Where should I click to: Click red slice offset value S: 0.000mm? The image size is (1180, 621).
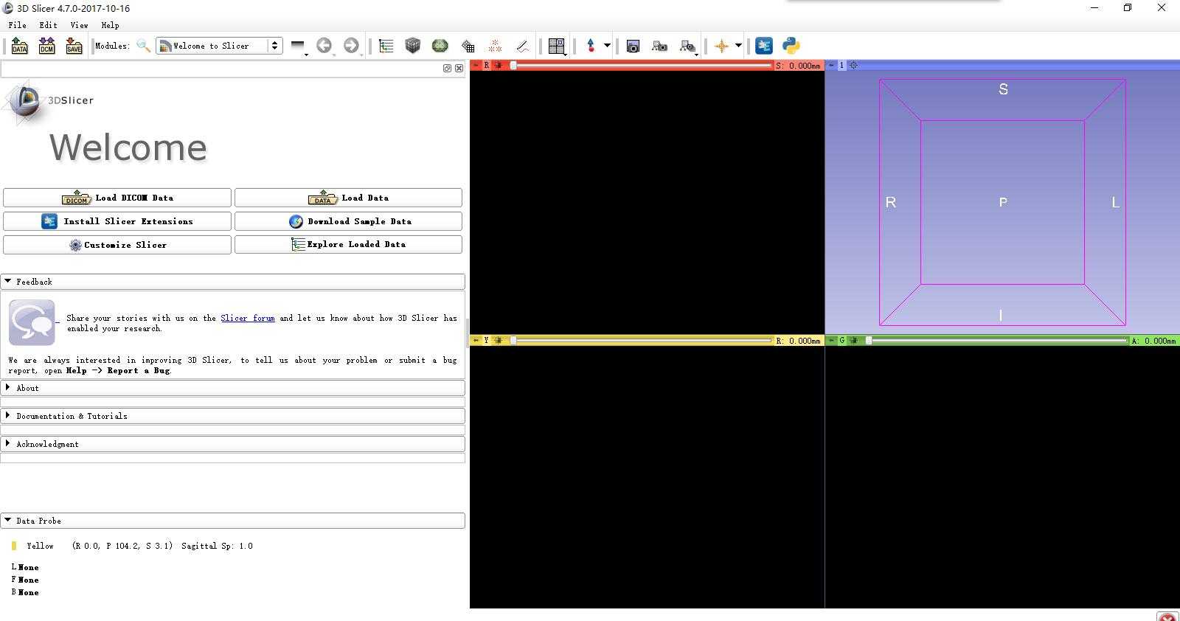click(798, 66)
